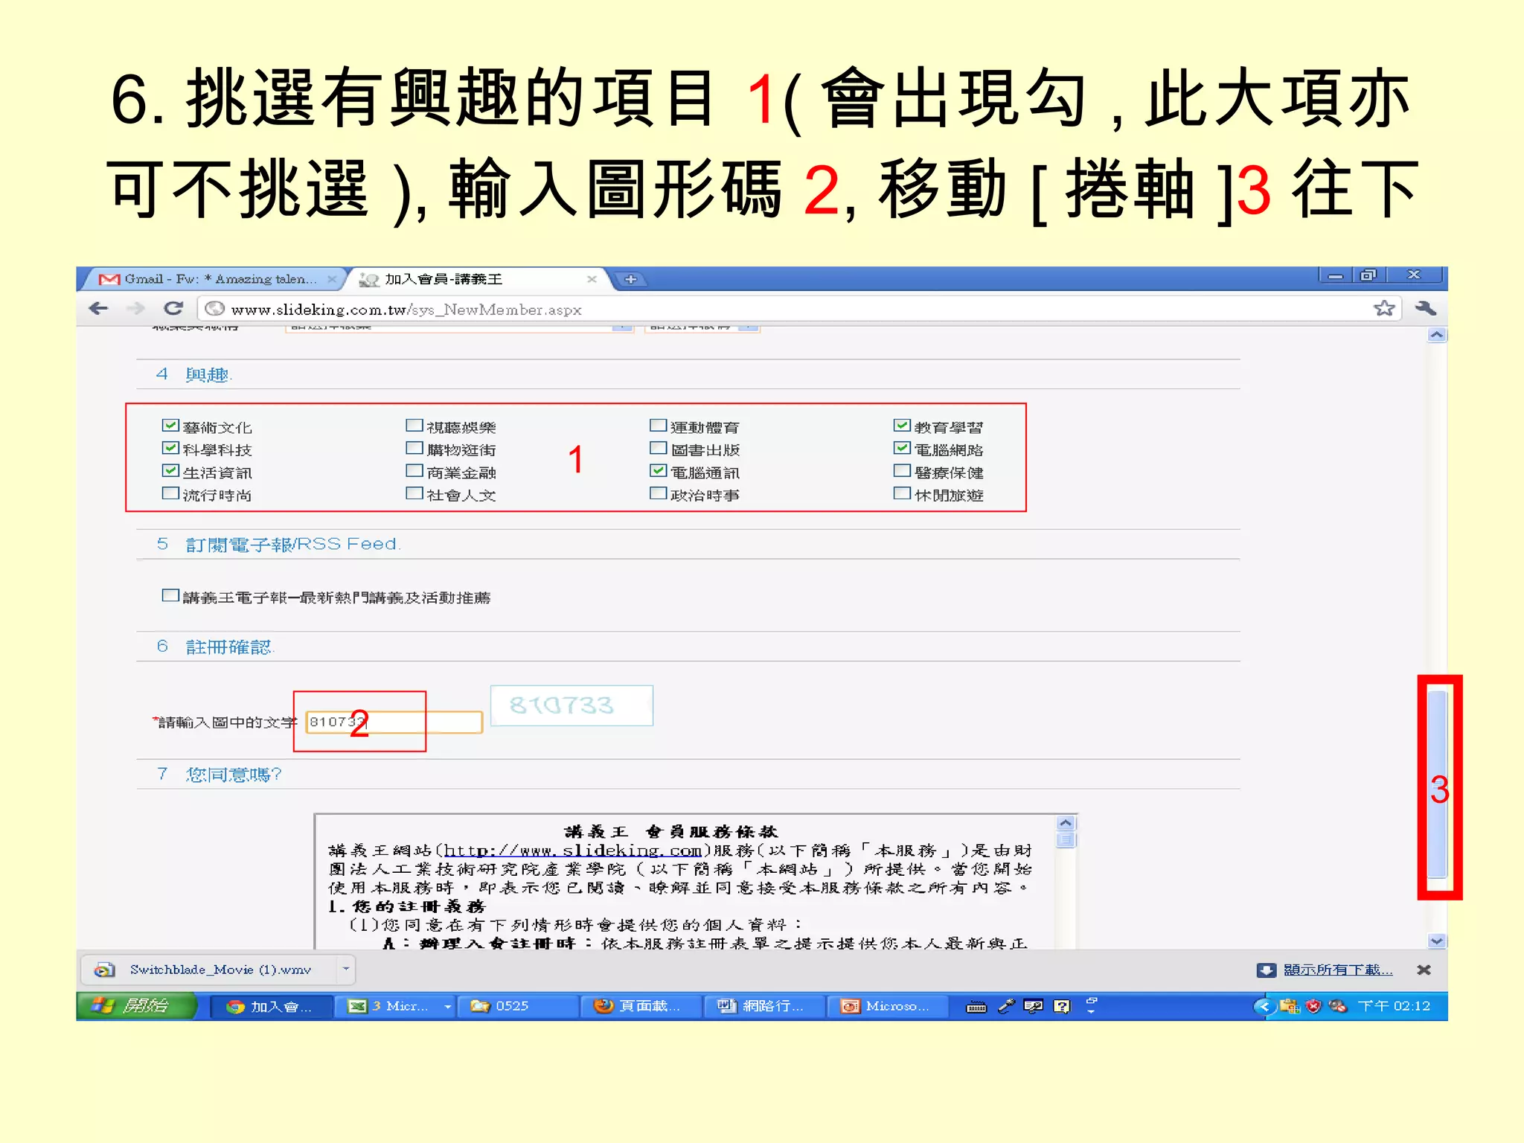Expand download item dropdown arrow
Screen dimensions: 1524x1143
point(346,970)
